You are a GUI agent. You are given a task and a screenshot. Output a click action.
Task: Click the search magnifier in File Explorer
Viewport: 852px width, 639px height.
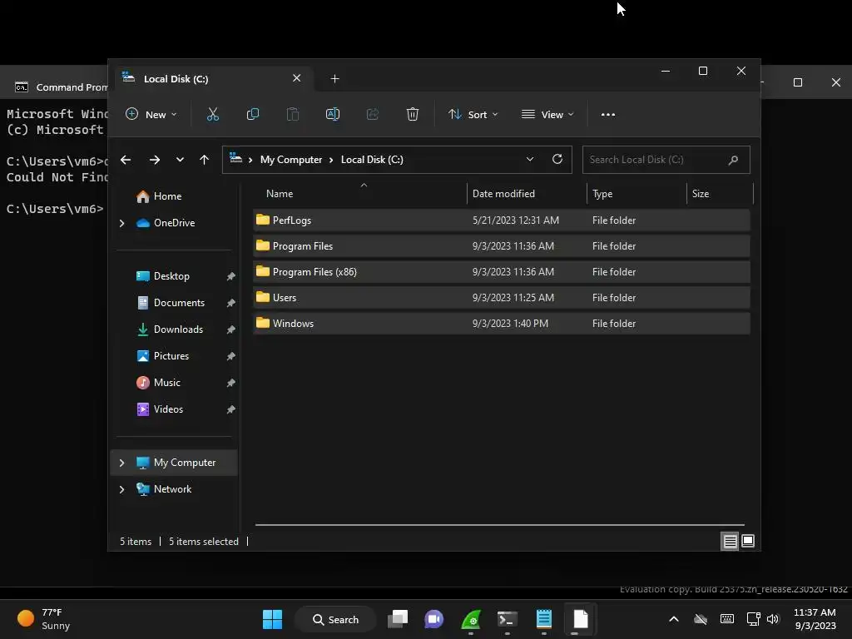click(733, 160)
